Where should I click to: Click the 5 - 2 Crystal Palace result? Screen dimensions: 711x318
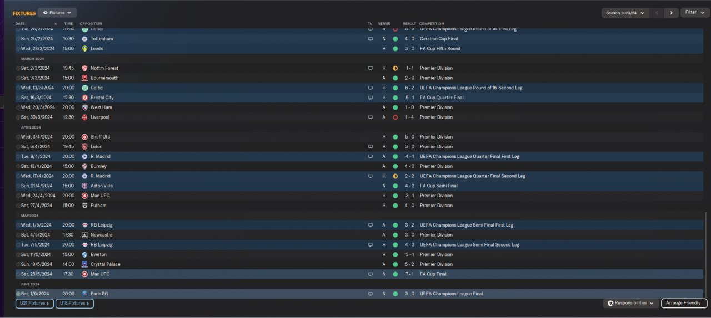(x=410, y=264)
